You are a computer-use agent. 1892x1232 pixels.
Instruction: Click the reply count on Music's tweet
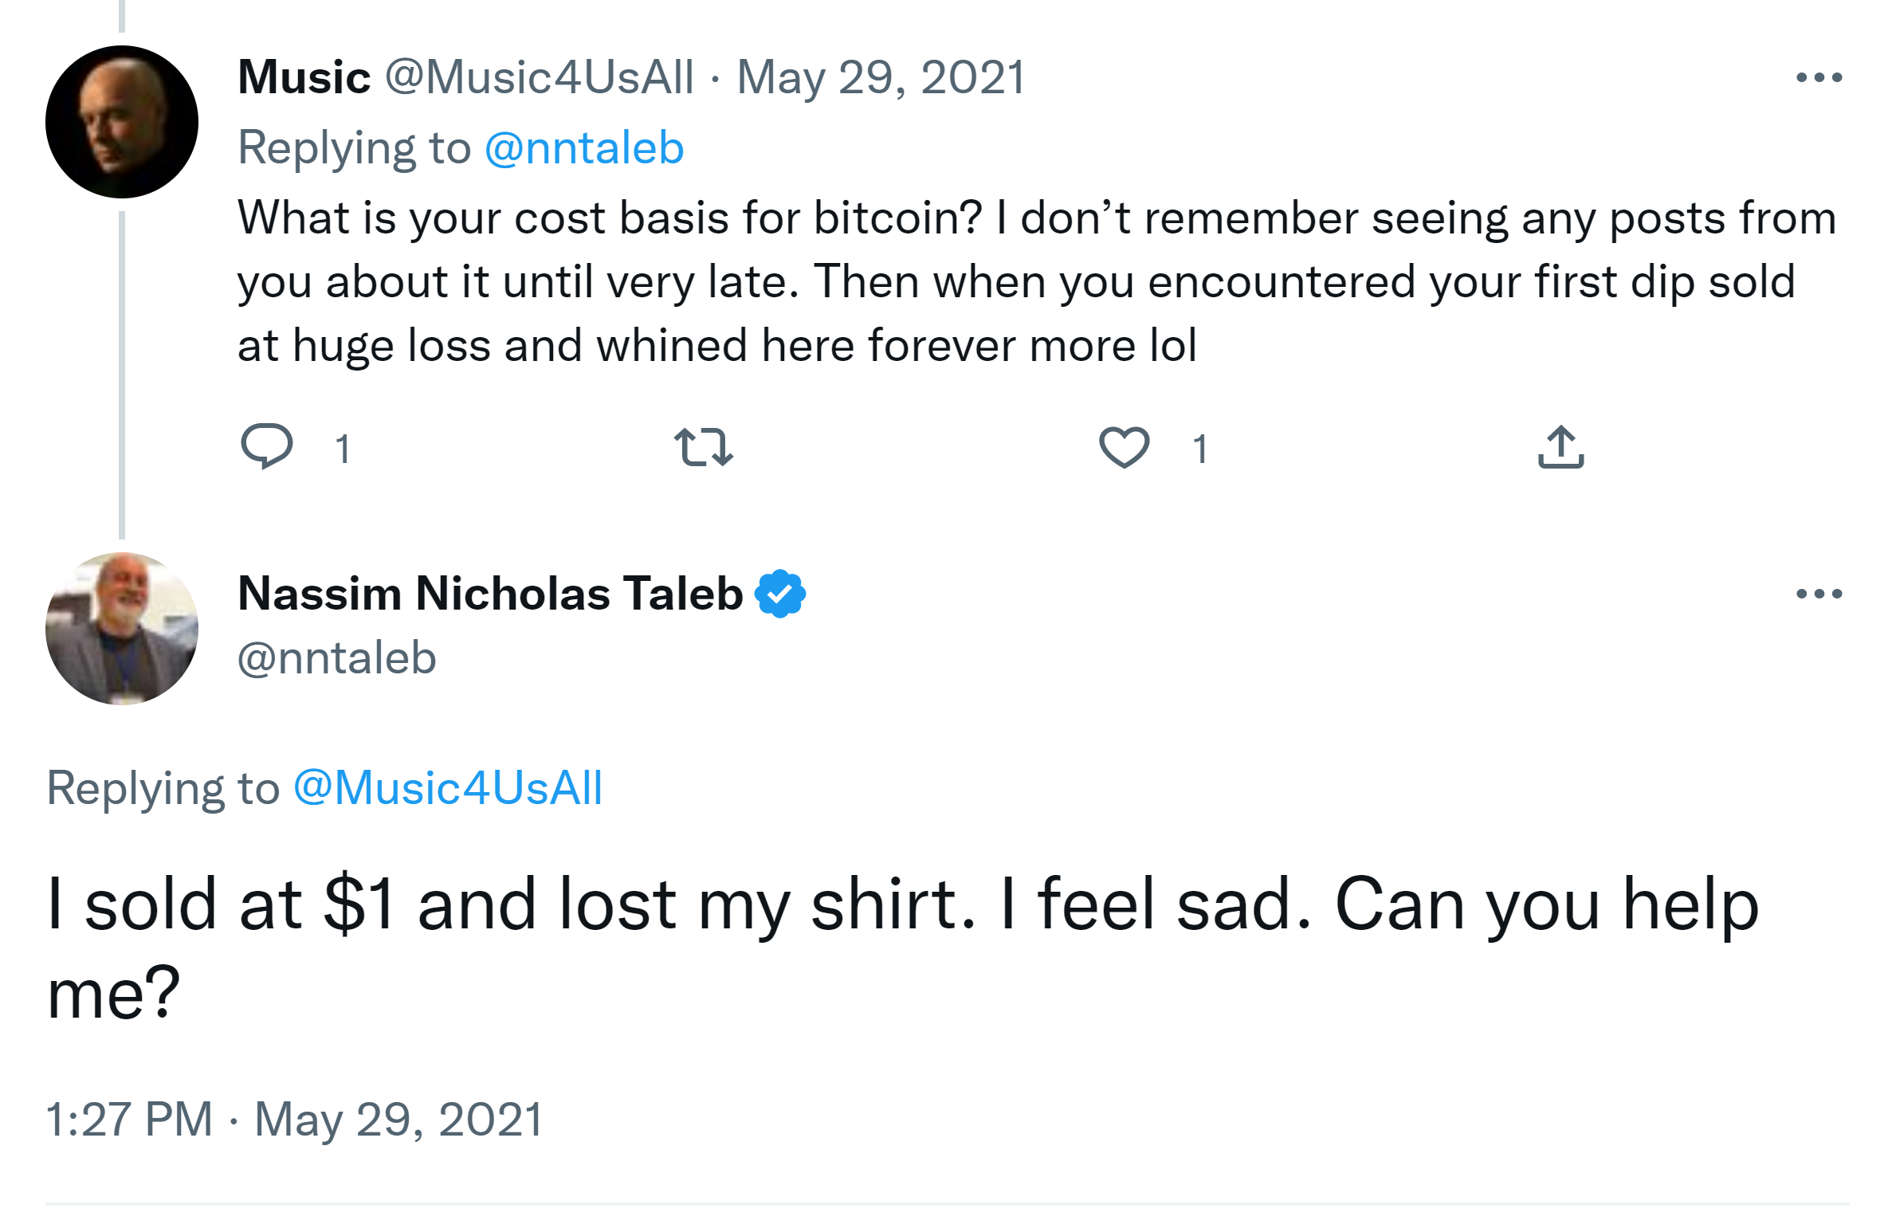[343, 449]
